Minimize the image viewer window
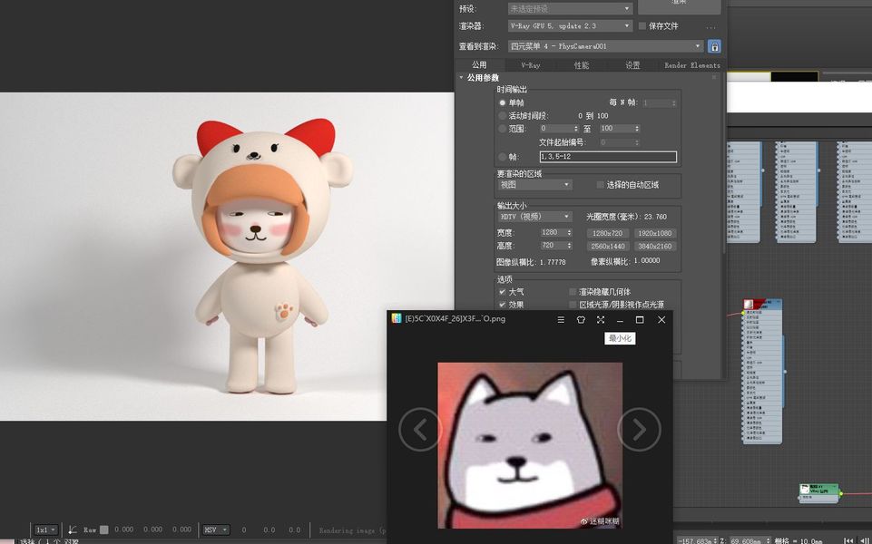872x544 pixels. click(620, 319)
